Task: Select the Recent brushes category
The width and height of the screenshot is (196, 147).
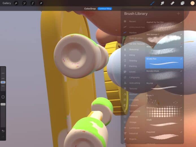Action: tap(132, 21)
